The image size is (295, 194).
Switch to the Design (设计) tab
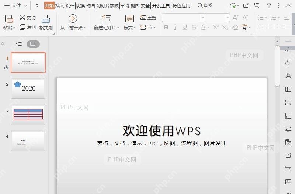(x=70, y=6)
